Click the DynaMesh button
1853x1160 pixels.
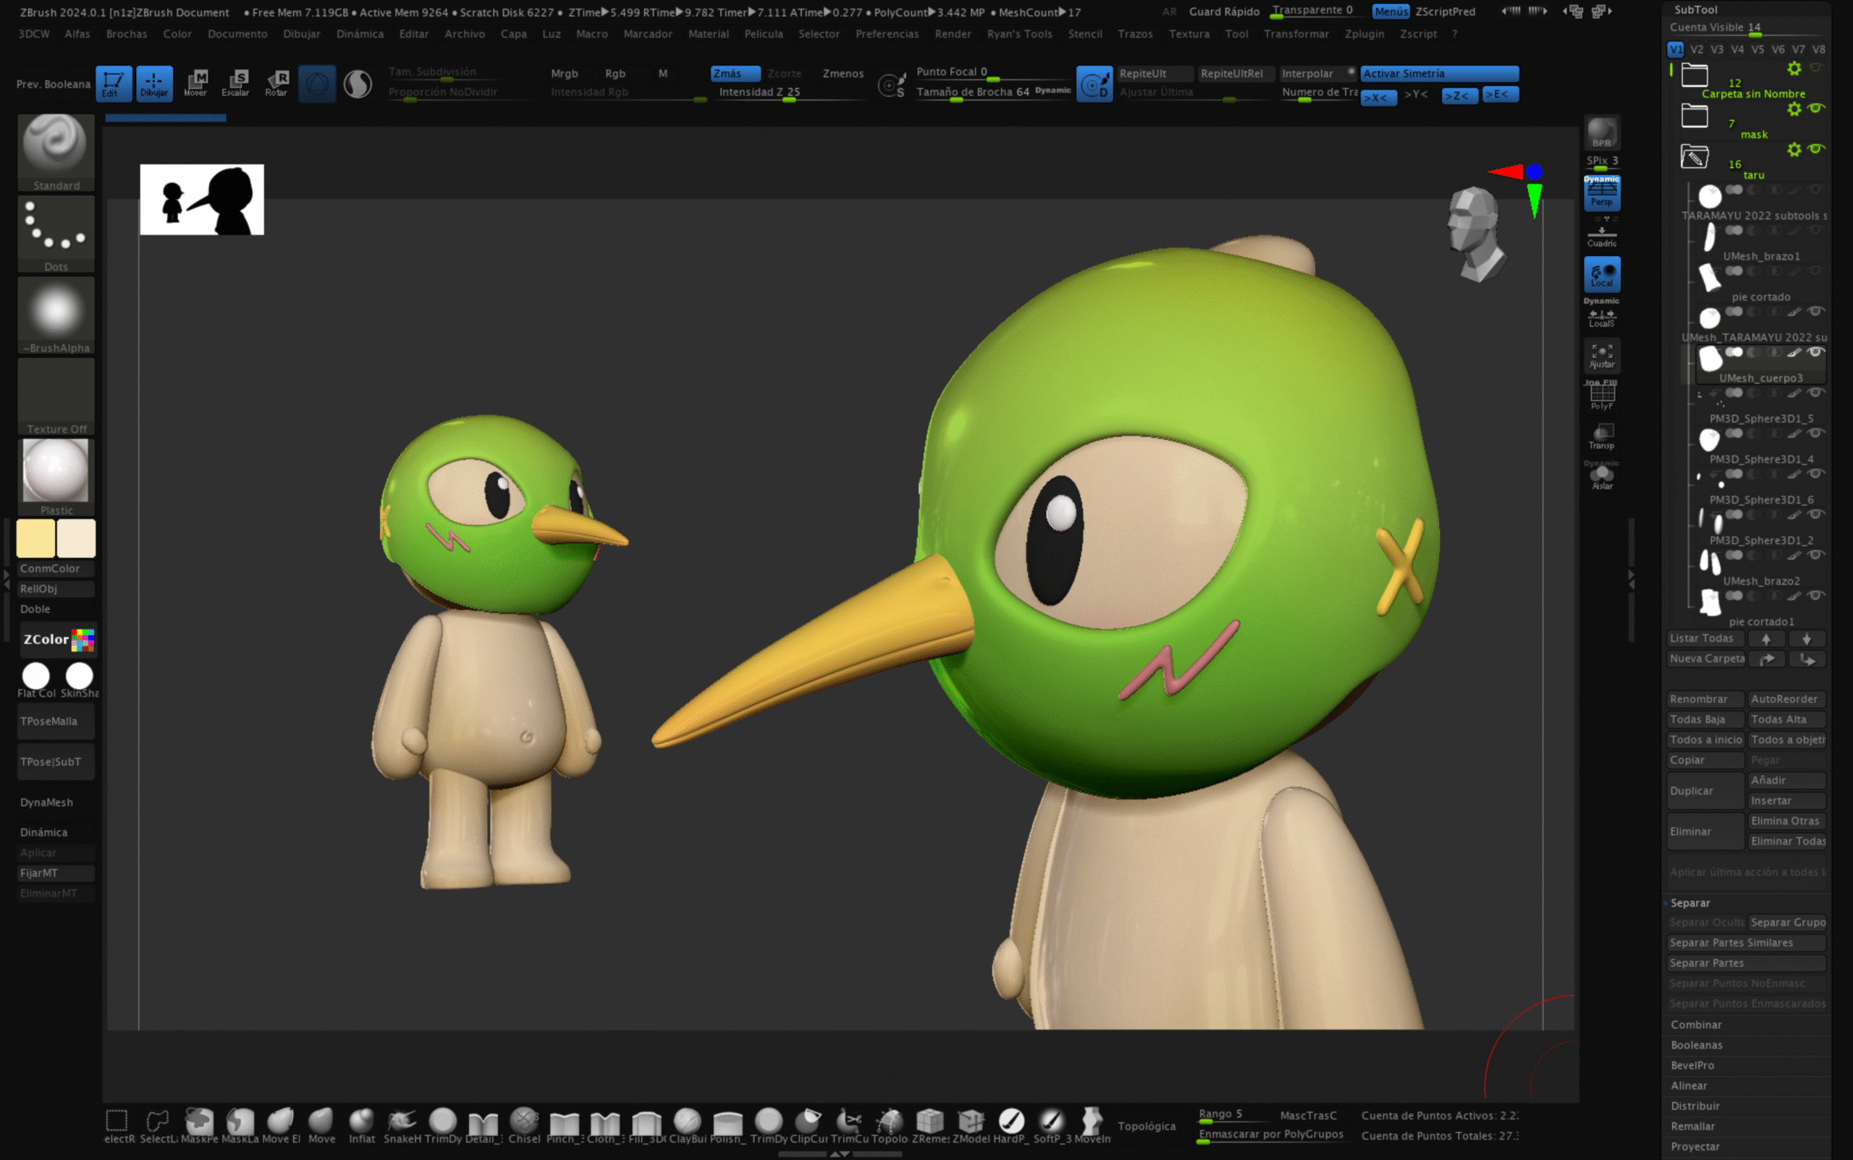click(56, 803)
